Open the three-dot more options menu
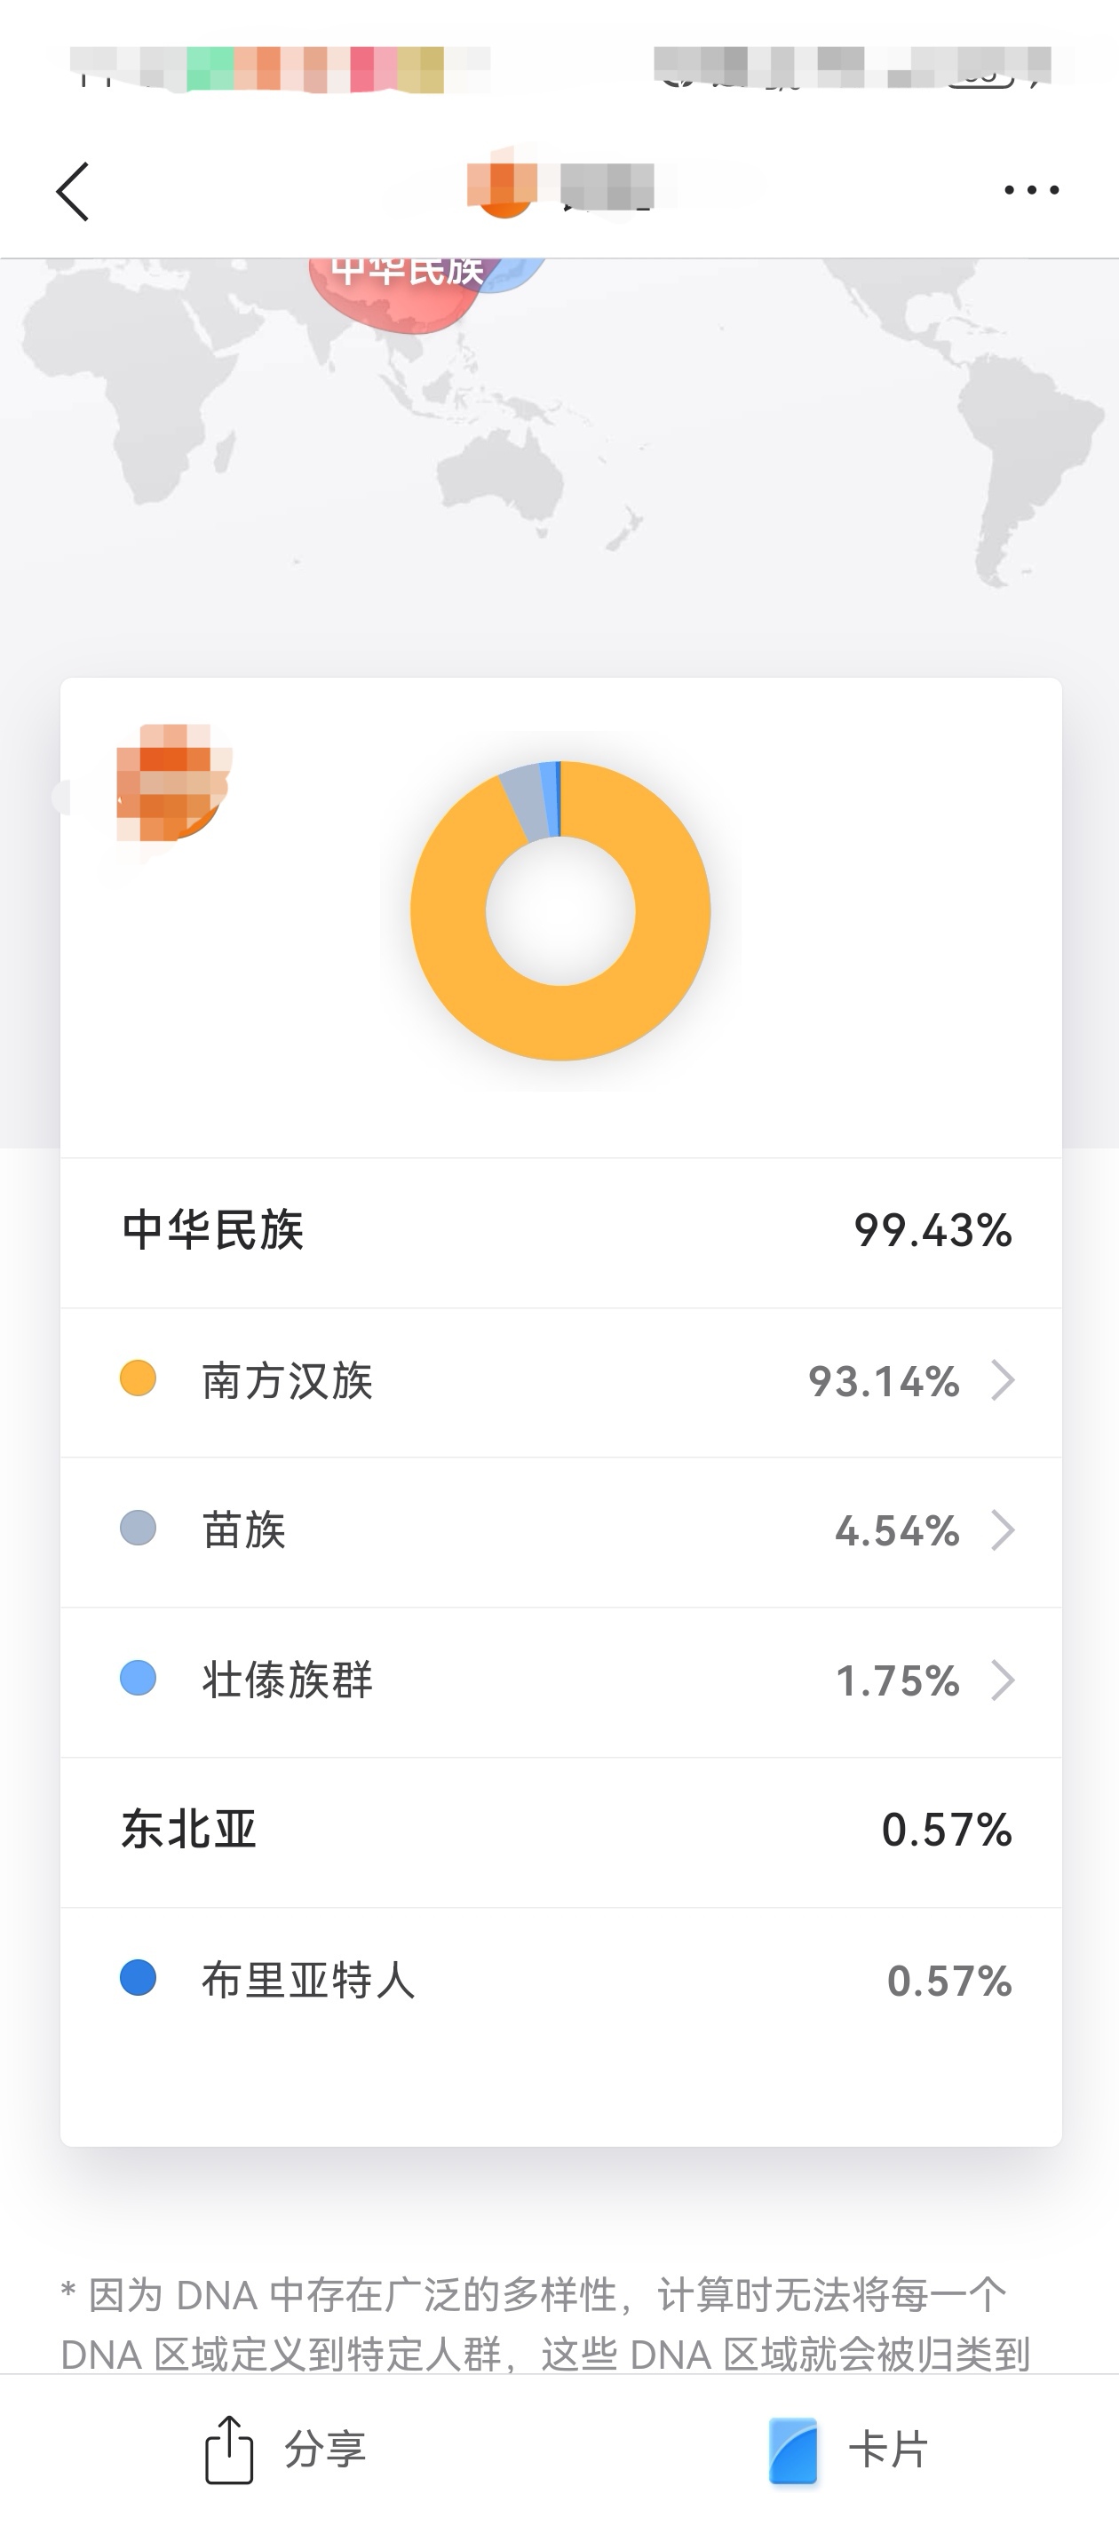1119x2526 pixels. pyautogui.click(x=1031, y=190)
